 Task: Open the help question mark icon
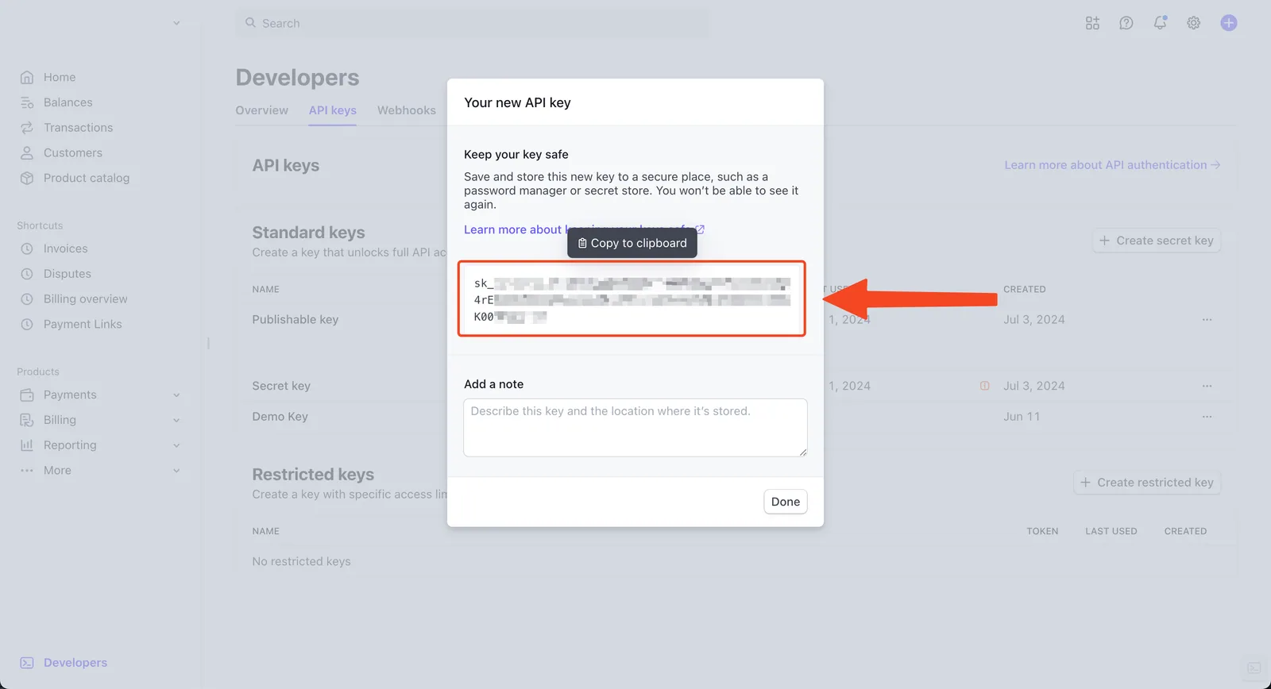tap(1126, 23)
